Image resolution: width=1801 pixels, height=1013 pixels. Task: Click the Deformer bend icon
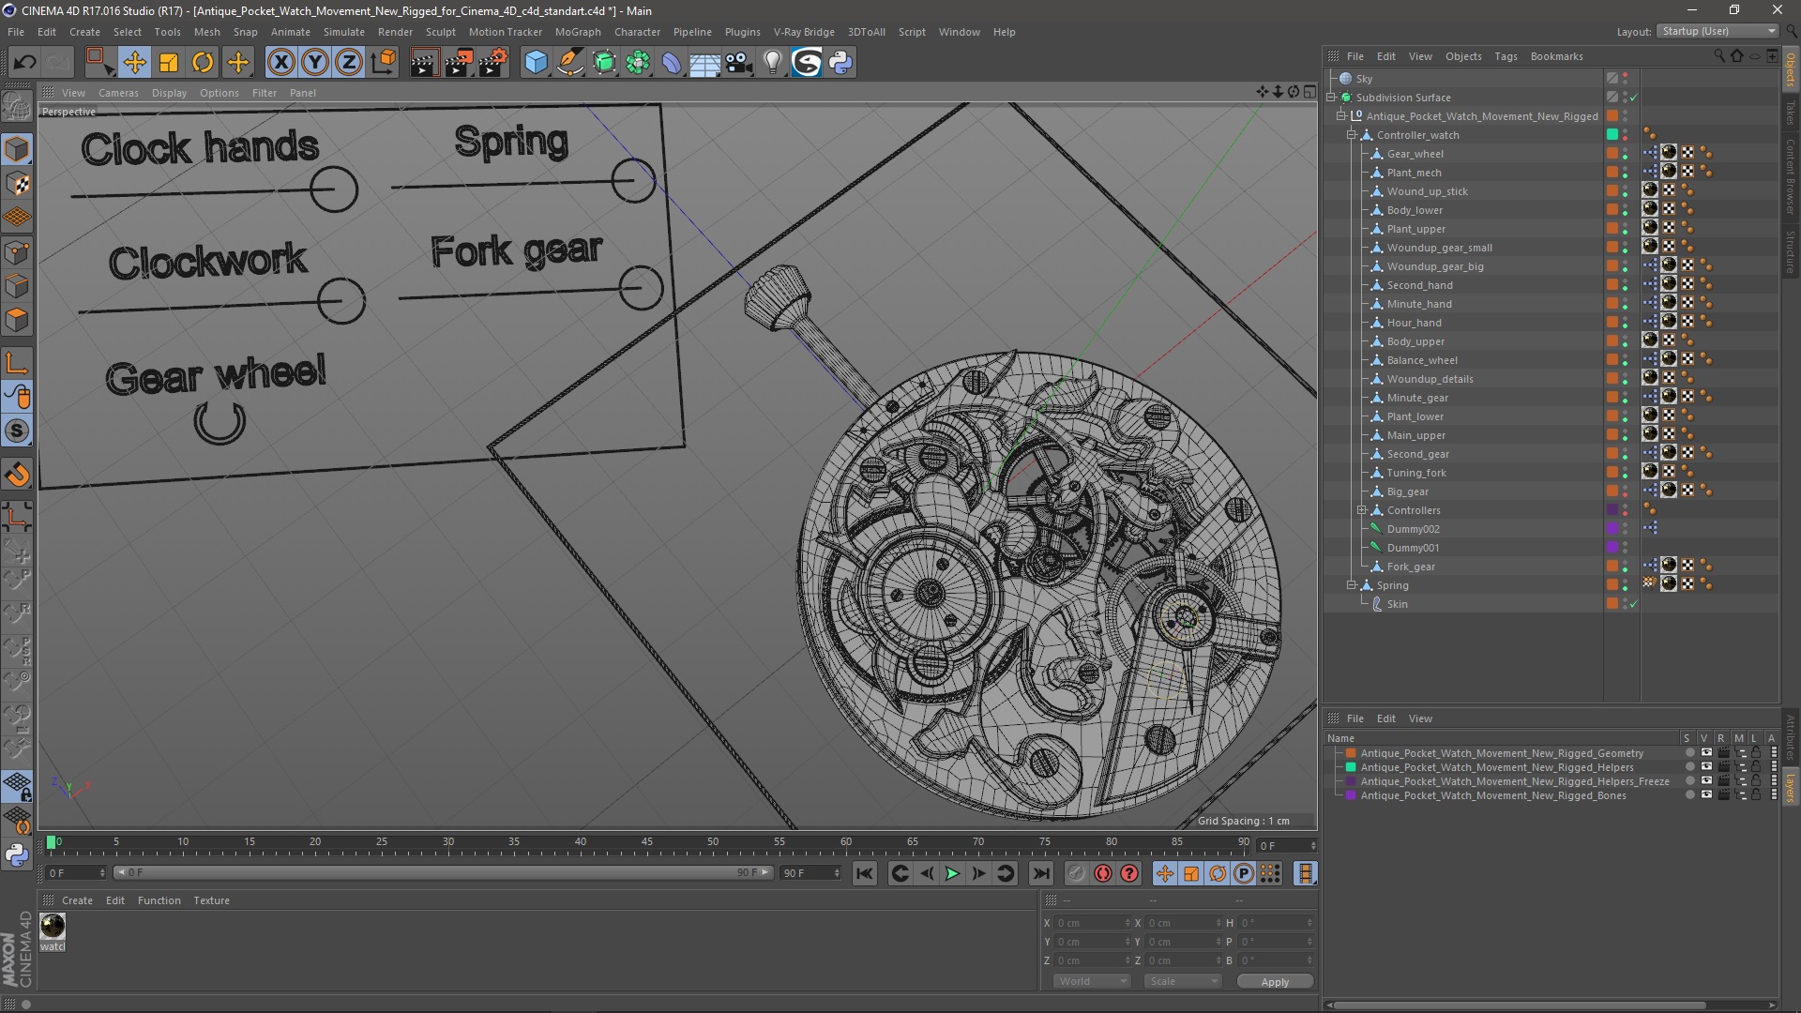[x=672, y=62]
